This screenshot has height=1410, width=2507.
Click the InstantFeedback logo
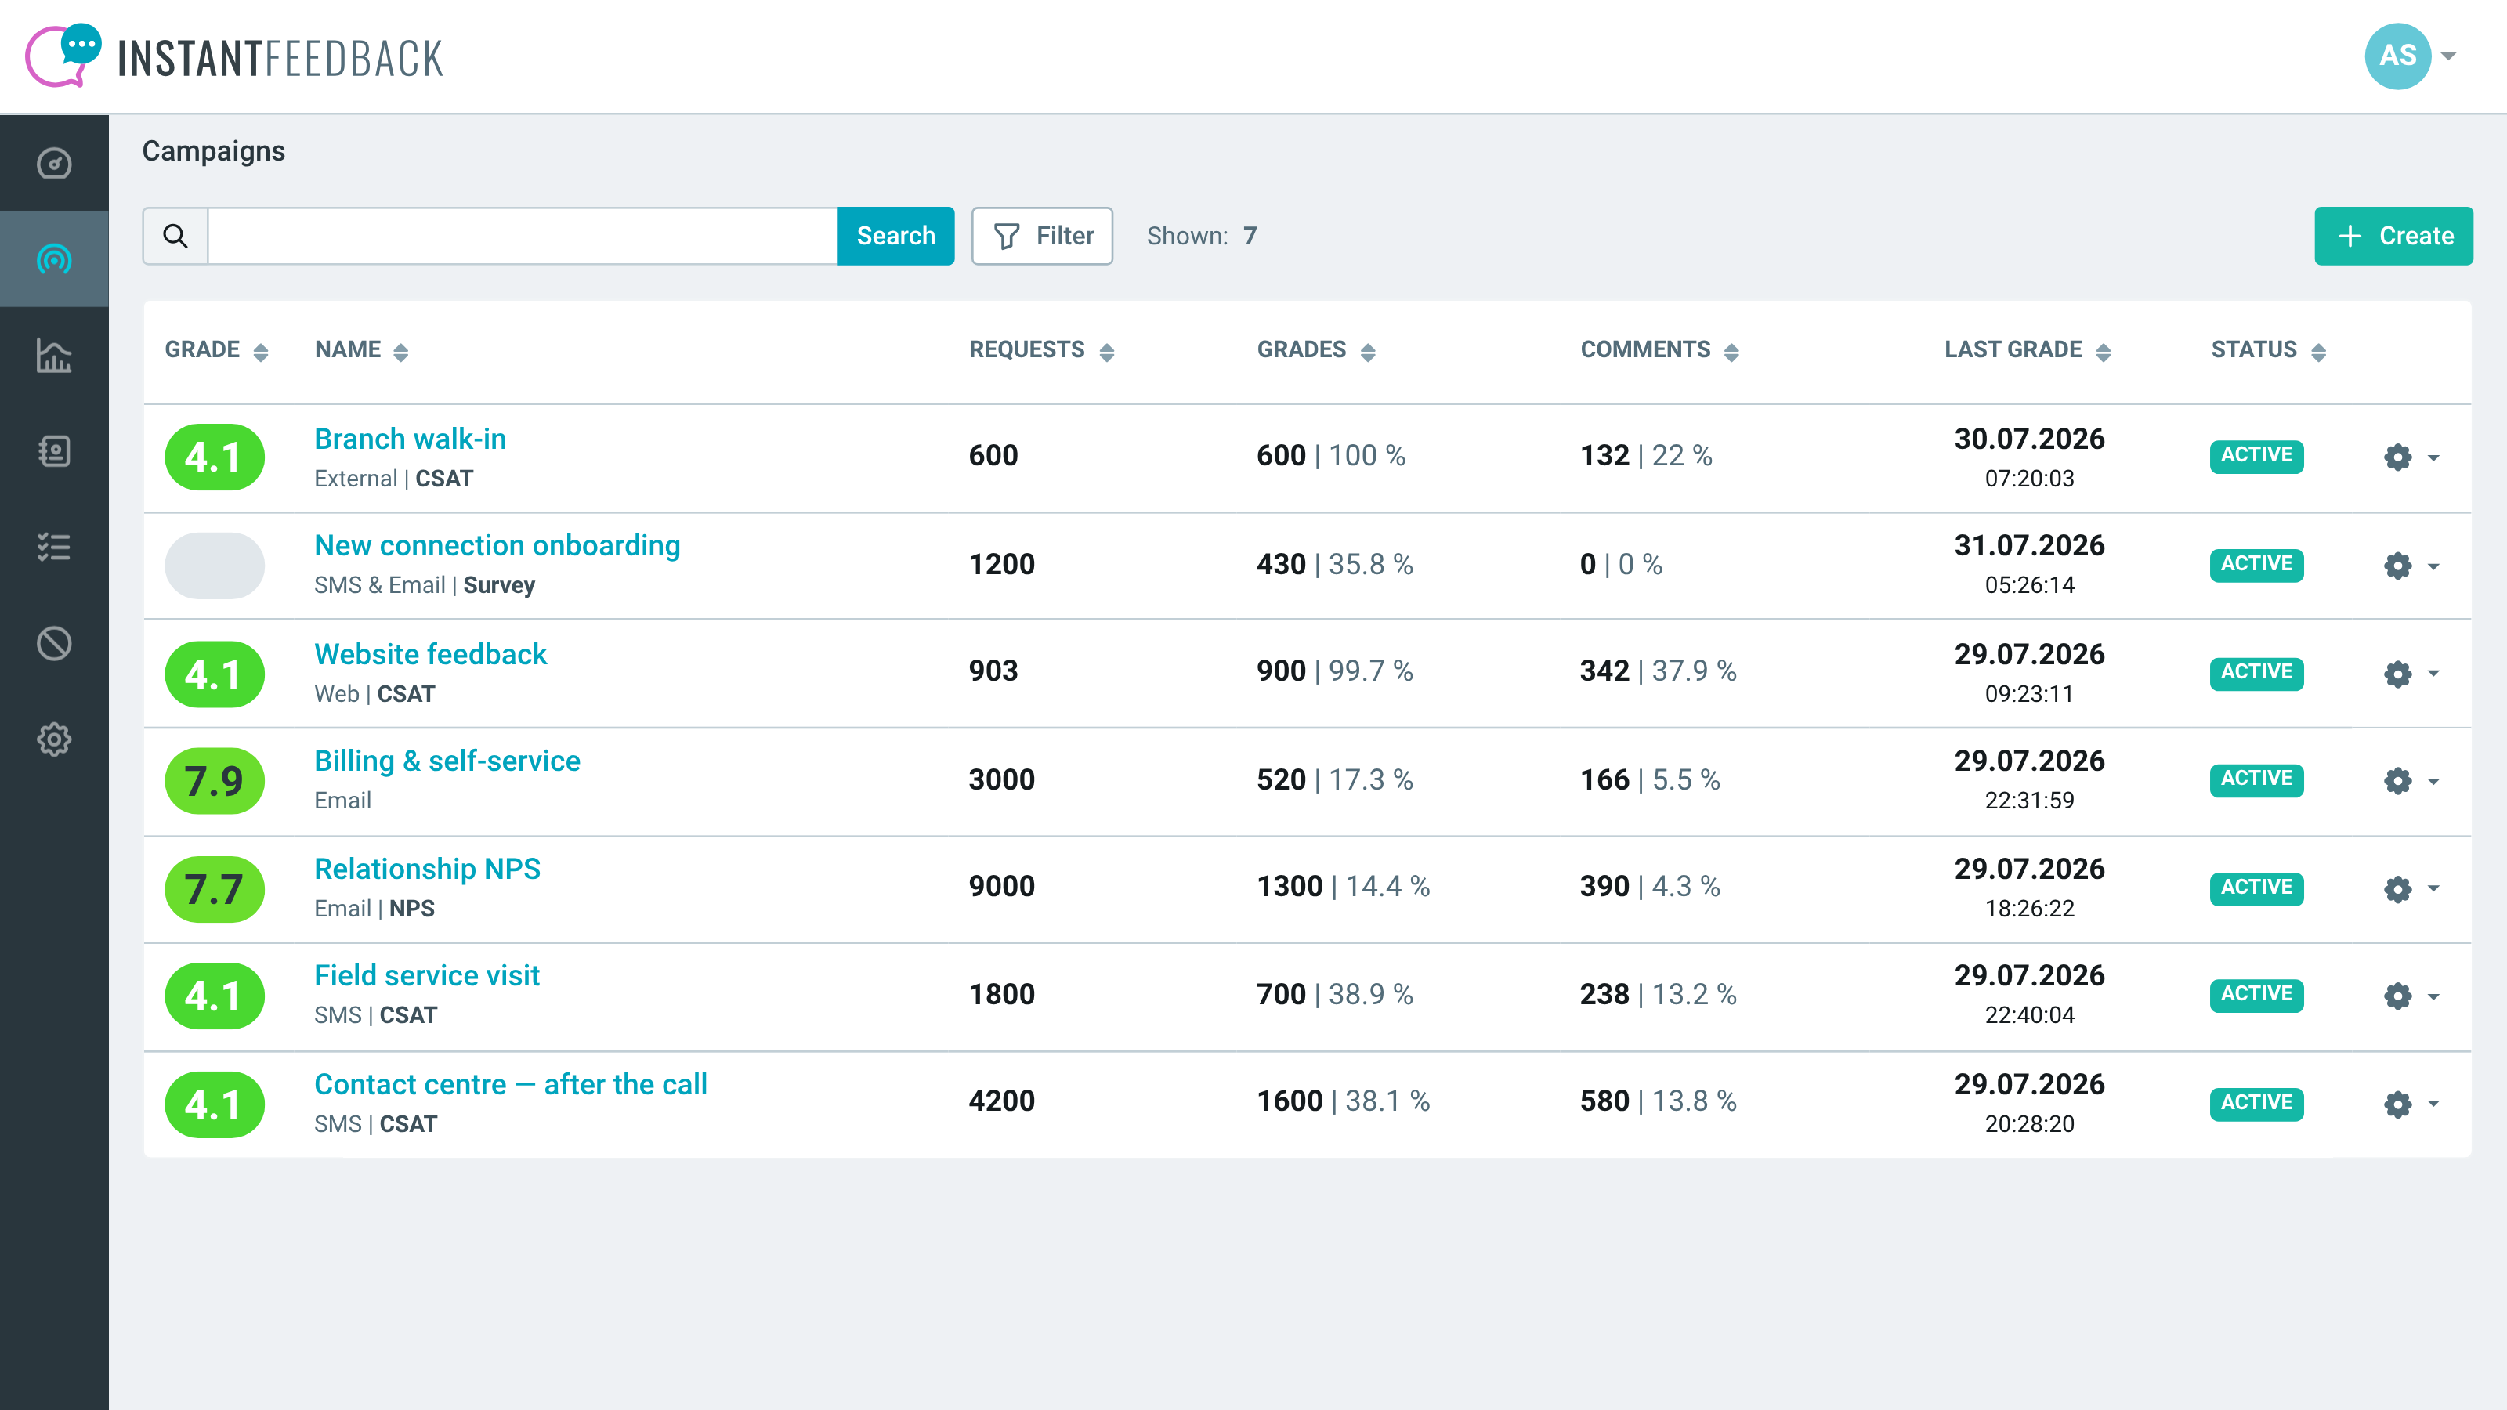[233, 56]
